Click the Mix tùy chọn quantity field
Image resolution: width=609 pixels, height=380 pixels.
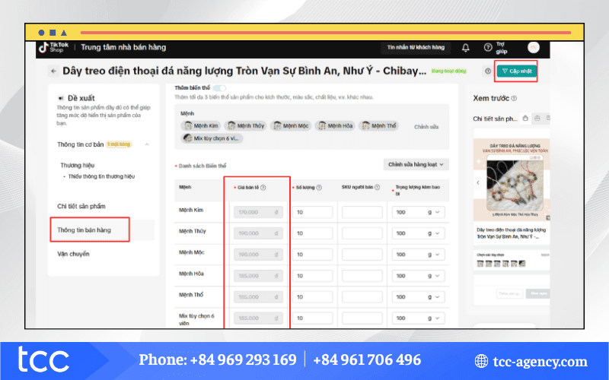click(x=313, y=318)
